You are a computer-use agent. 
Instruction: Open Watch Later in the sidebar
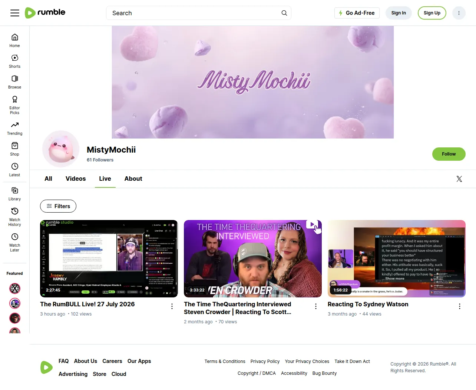tap(15, 242)
